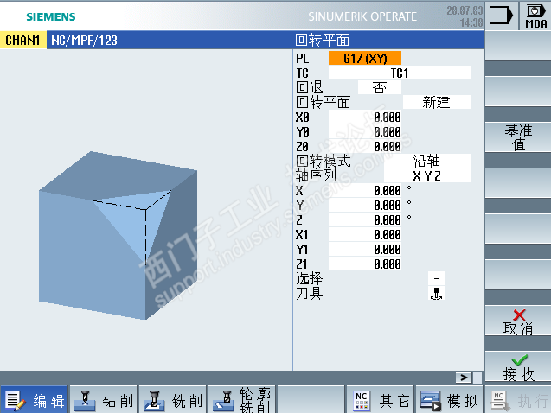Screen dimensions: 551x413
Task: Click the edit pencil document icon
Action: (16, 400)
